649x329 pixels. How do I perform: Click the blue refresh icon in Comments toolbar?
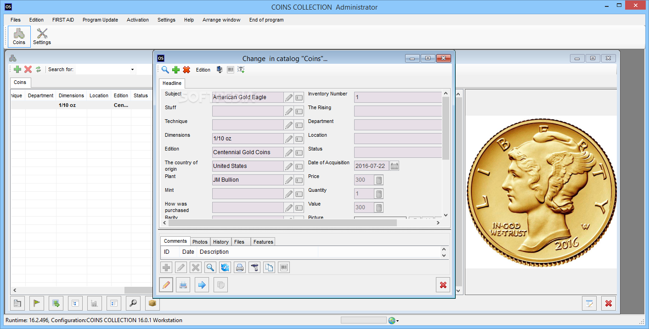tap(225, 268)
